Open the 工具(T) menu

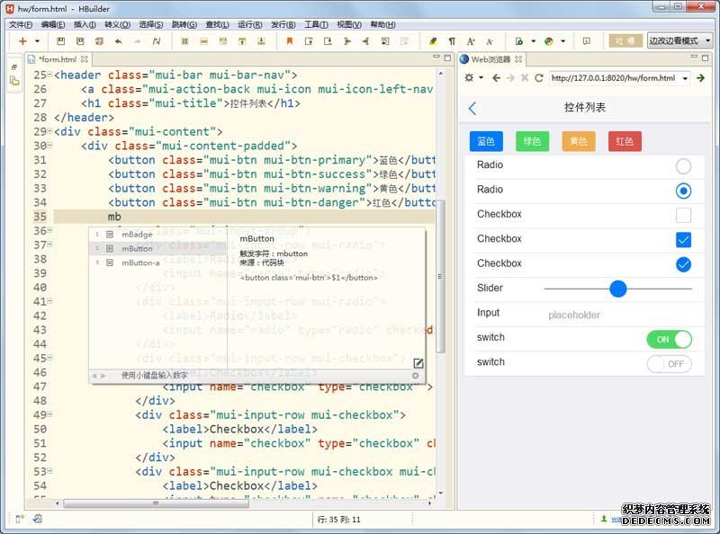(x=316, y=24)
